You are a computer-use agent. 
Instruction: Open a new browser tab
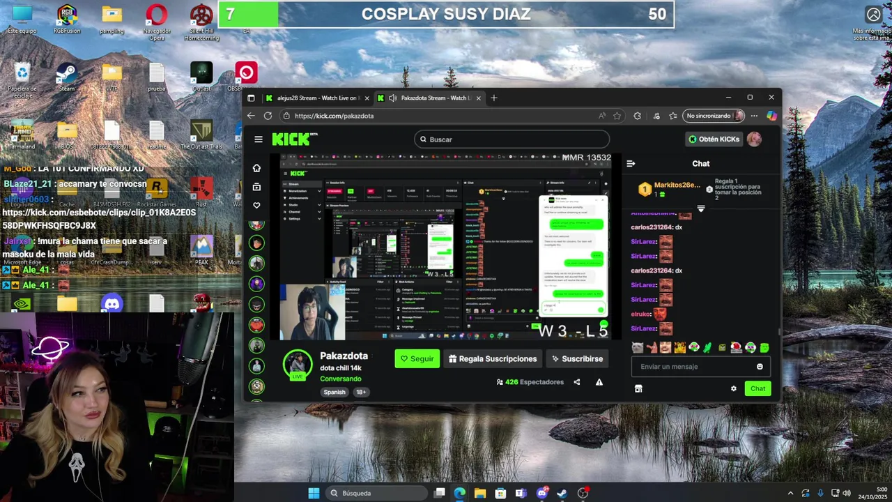pyautogui.click(x=494, y=98)
